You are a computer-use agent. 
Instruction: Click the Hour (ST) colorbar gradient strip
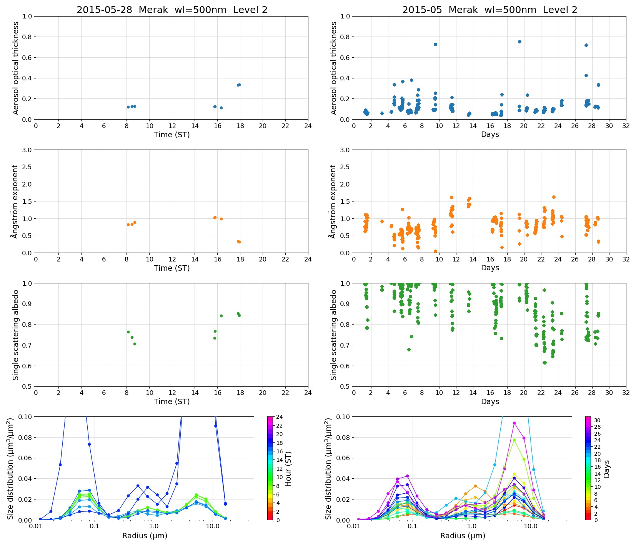[270, 468]
